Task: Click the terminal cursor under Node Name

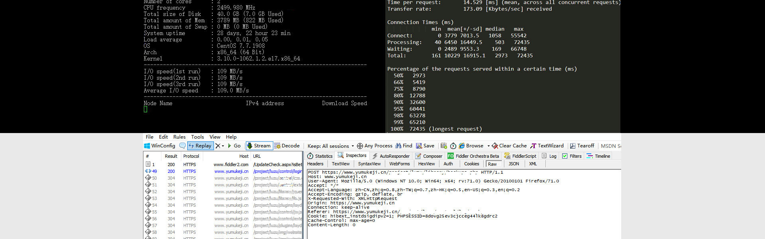Action: (x=145, y=109)
